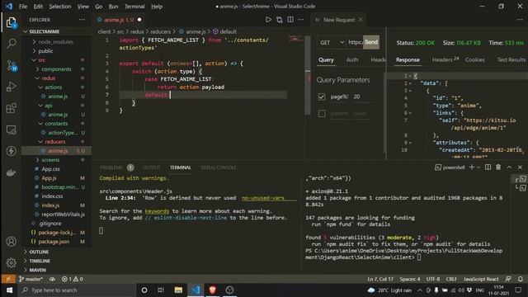Open the Explorer view in activity bar
This screenshot has width=528, height=297.
click(11, 23)
